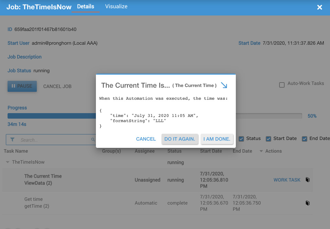
Task: Uncheck the Start Date column checkbox
Action: coord(268,139)
